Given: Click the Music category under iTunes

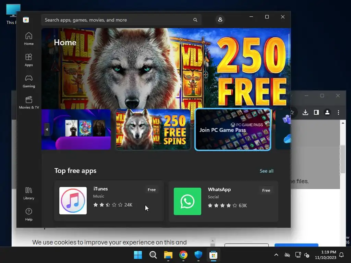Looking at the screenshot, I should 98,196.
